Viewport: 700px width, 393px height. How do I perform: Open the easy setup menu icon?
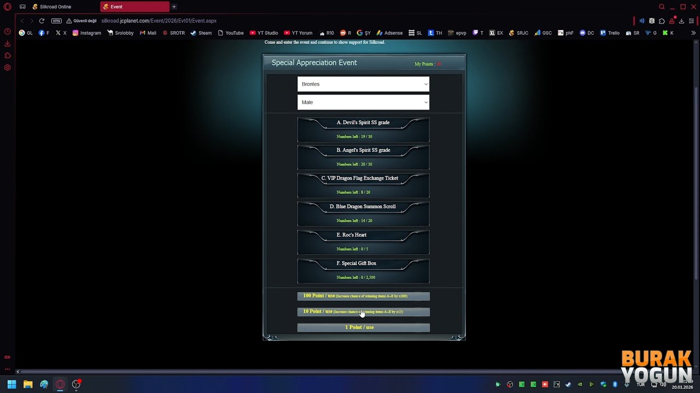click(692, 21)
